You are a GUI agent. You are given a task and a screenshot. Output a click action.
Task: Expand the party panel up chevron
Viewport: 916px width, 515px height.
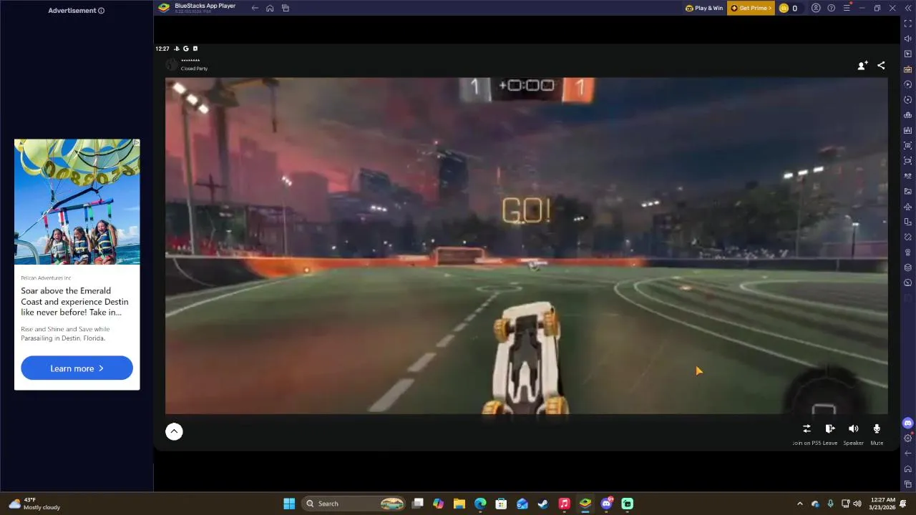174,431
